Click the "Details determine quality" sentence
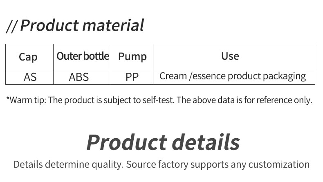 coord(68,164)
